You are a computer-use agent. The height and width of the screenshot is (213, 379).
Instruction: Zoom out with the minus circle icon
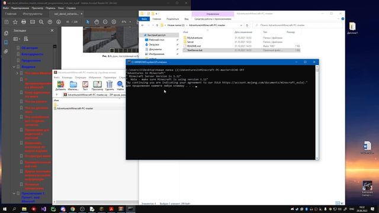[105, 22]
